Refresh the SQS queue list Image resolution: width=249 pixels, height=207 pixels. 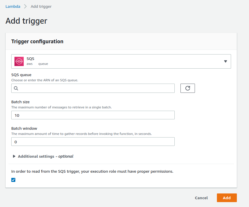(x=187, y=88)
